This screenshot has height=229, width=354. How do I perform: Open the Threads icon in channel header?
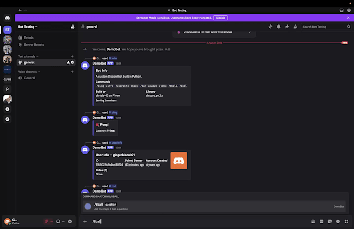[x=270, y=27]
